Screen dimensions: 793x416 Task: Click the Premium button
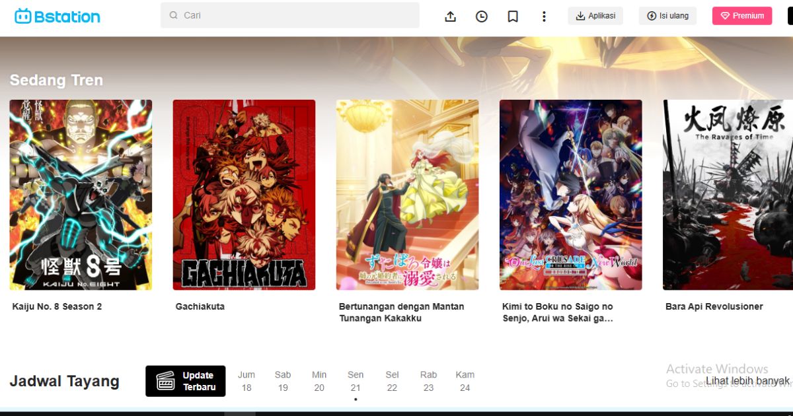click(741, 15)
